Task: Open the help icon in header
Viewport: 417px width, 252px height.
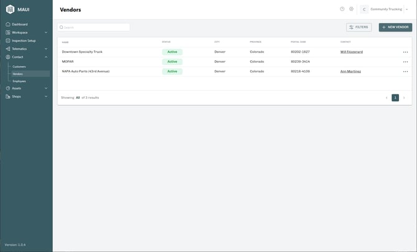Action: pyautogui.click(x=342, y=9)
